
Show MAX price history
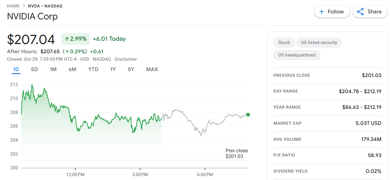(x=152, y=69)
